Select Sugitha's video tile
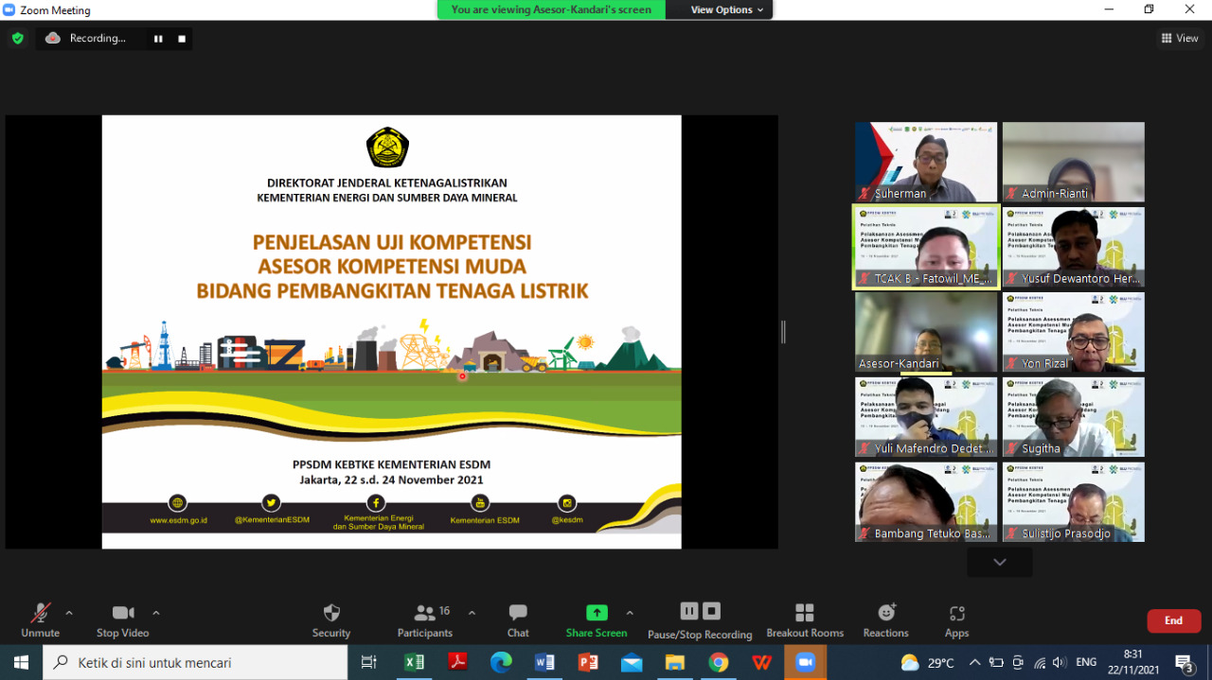Image resolution: width=1212 pixels, height=680 pixels. [1074, 417]
